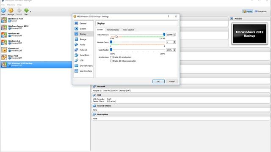Open the Start button dropdown arrow
The image size is (271, 152).
point(30,11)
